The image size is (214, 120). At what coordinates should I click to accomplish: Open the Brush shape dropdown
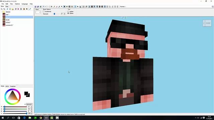tap(38, 12)
